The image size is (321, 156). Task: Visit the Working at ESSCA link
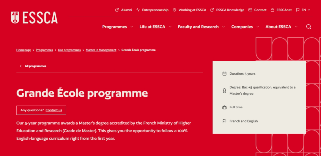tap(192, 10)
